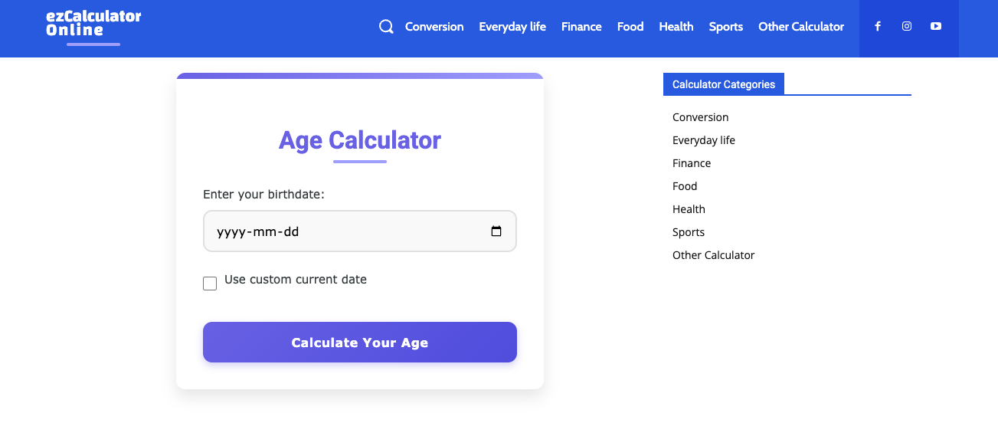Open Conversion link under Calculator Categories
The image size is (998, 423).
tap(701, 117)
